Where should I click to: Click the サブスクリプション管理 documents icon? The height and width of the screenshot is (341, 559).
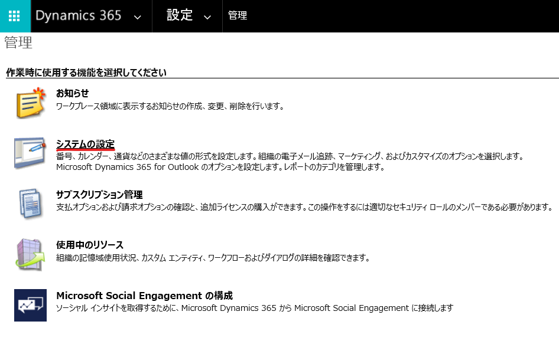[31, 204]
